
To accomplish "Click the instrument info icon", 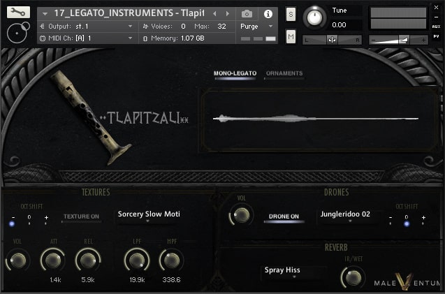I will pos(268,13).
